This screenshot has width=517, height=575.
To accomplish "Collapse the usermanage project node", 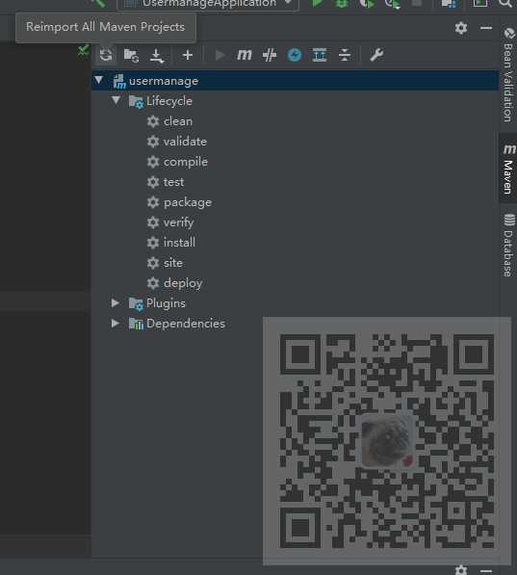I will tap(98, 80).
